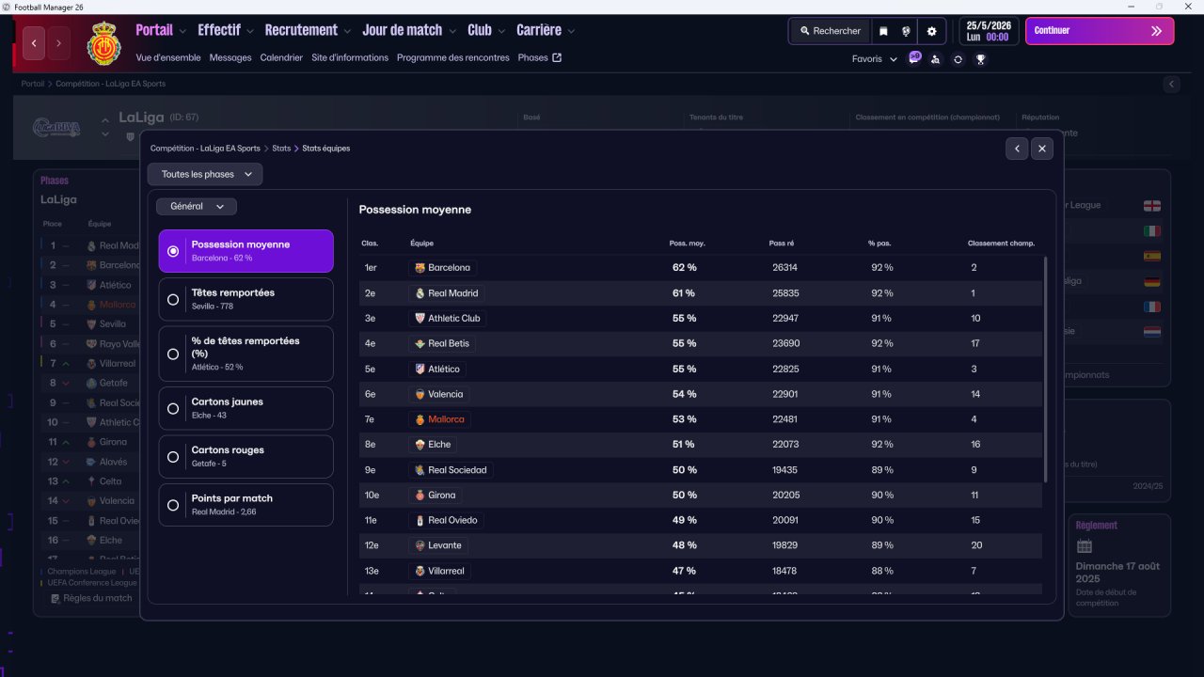Image resolution: width=1204 pixels, height=677 pixels.
Task: Click the Levante crest in the possession table
Action: tap(420, 545)
